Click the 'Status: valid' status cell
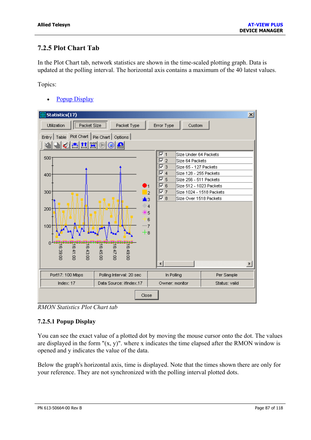311x440 pixels. [227, 283]
